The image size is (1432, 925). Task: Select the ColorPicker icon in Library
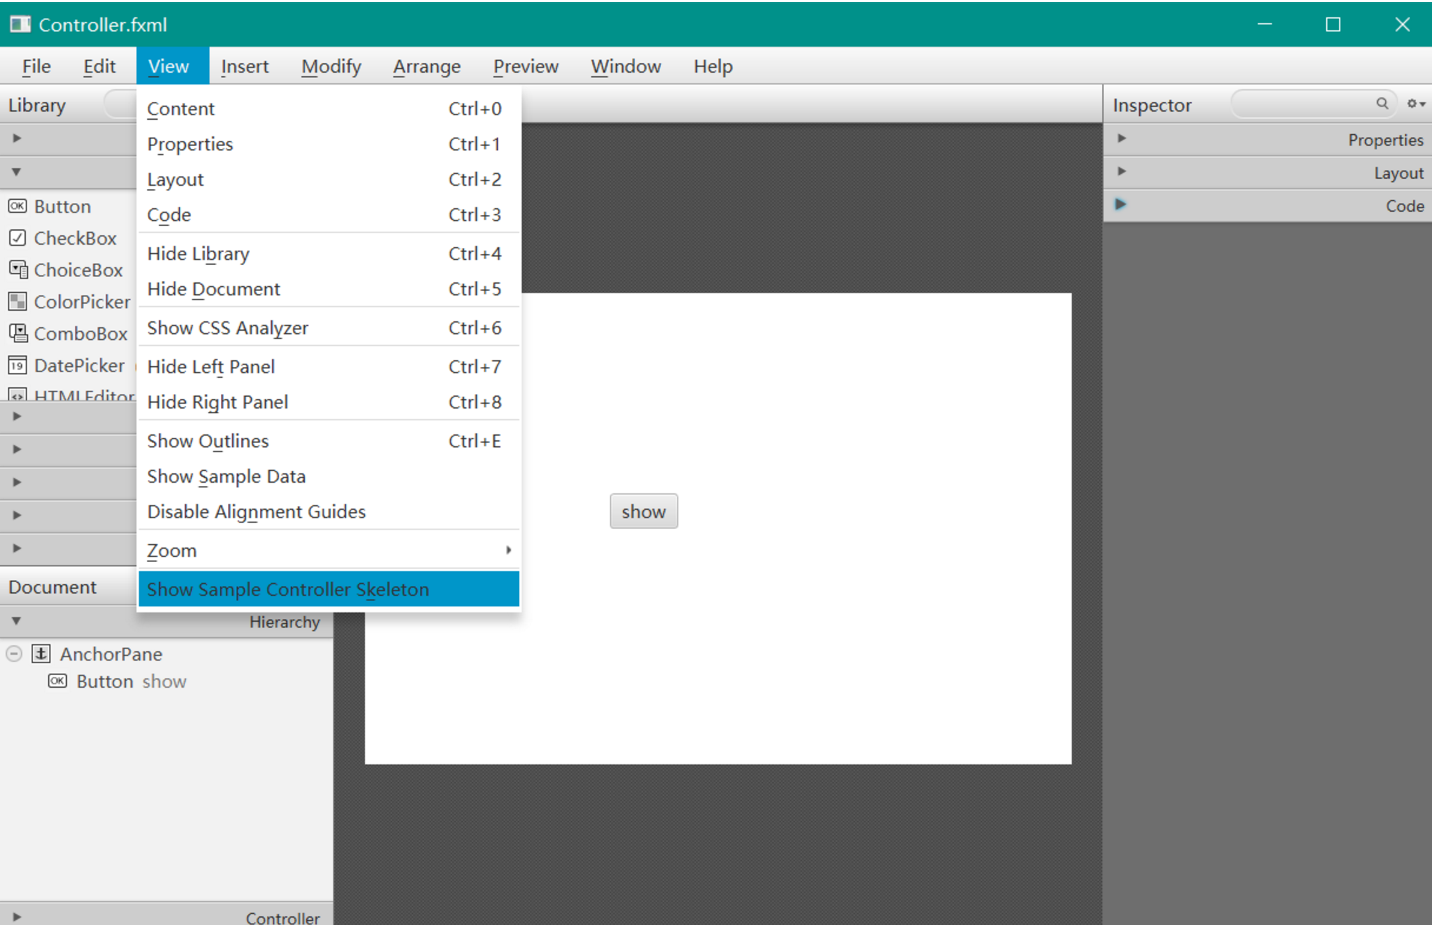click(17, 302)
